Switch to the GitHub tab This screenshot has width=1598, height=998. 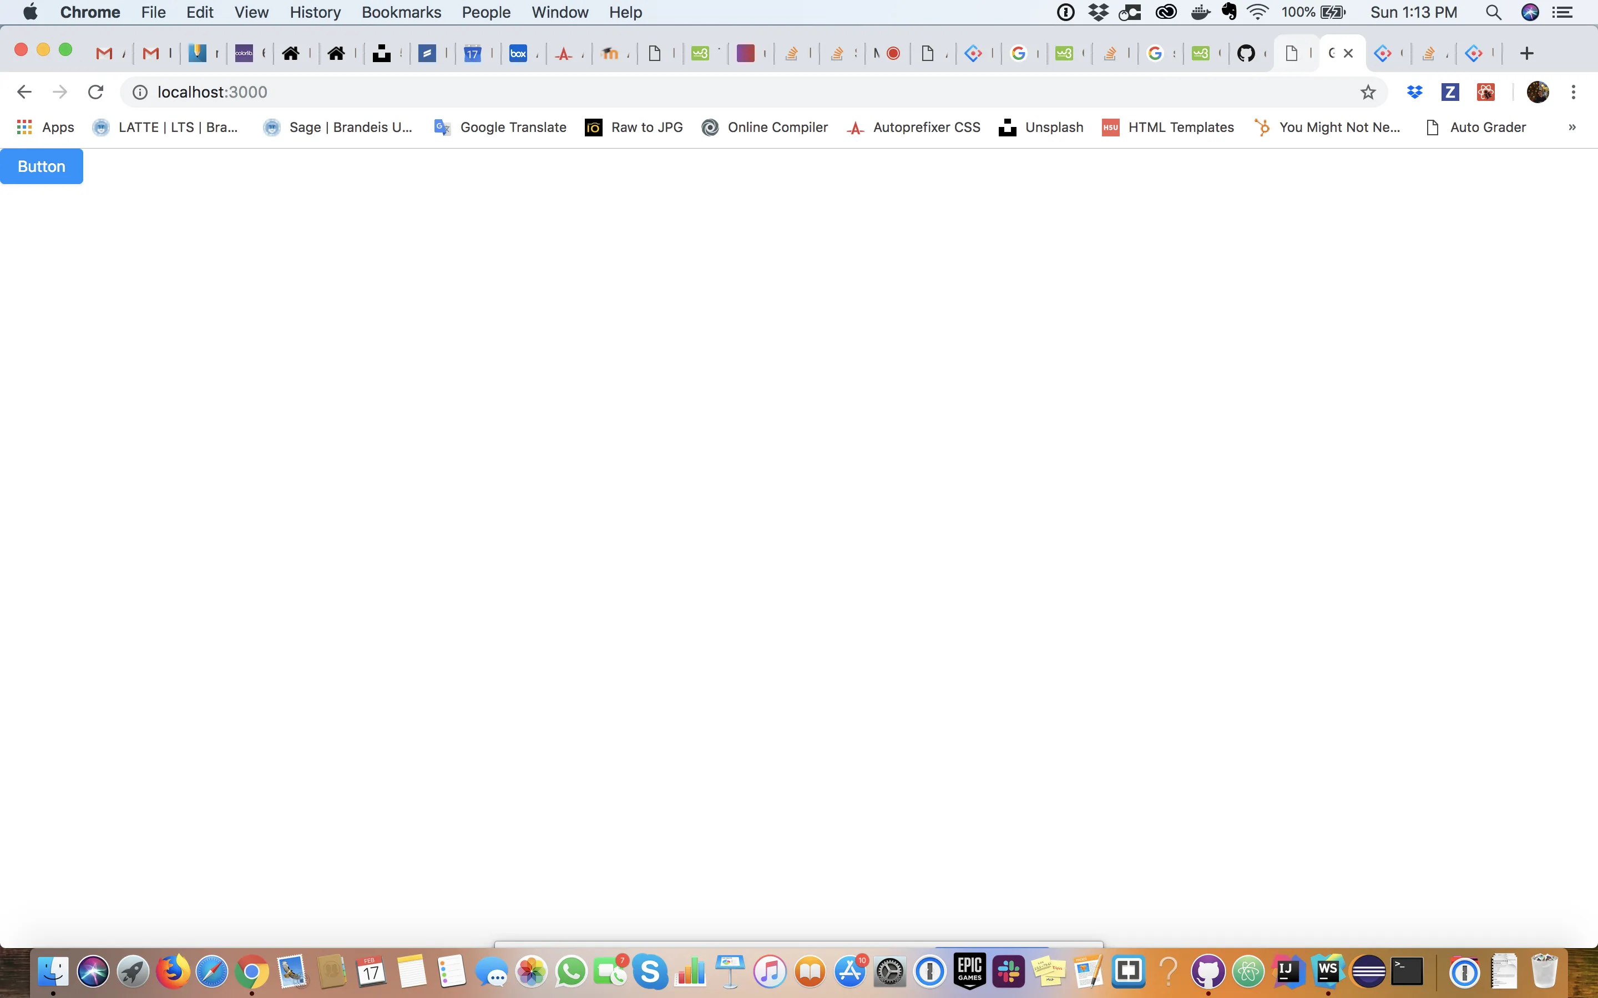pos(1245,53)
